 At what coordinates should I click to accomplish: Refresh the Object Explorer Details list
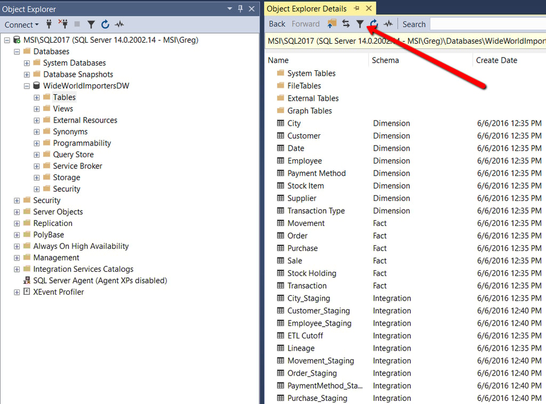pyautogui.click(x=373, y=24)
